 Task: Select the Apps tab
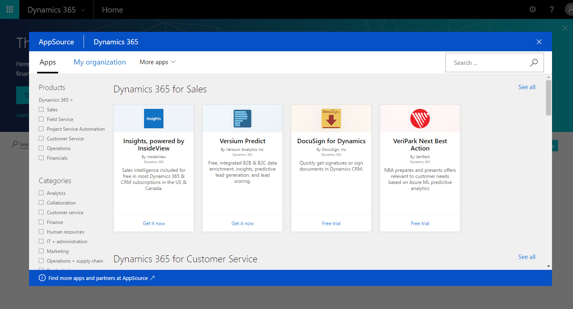pos(48,62)
